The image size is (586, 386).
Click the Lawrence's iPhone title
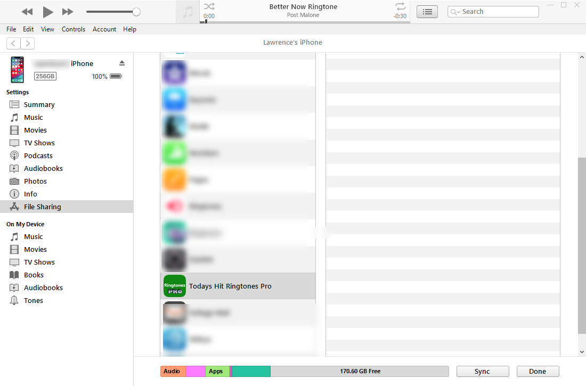tap(292, 43)
